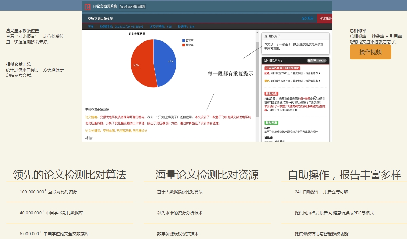The image size is (407, 239).
Task: Click the PaperSee大数据文献版 badge
Action: click(x=132, y=7)
